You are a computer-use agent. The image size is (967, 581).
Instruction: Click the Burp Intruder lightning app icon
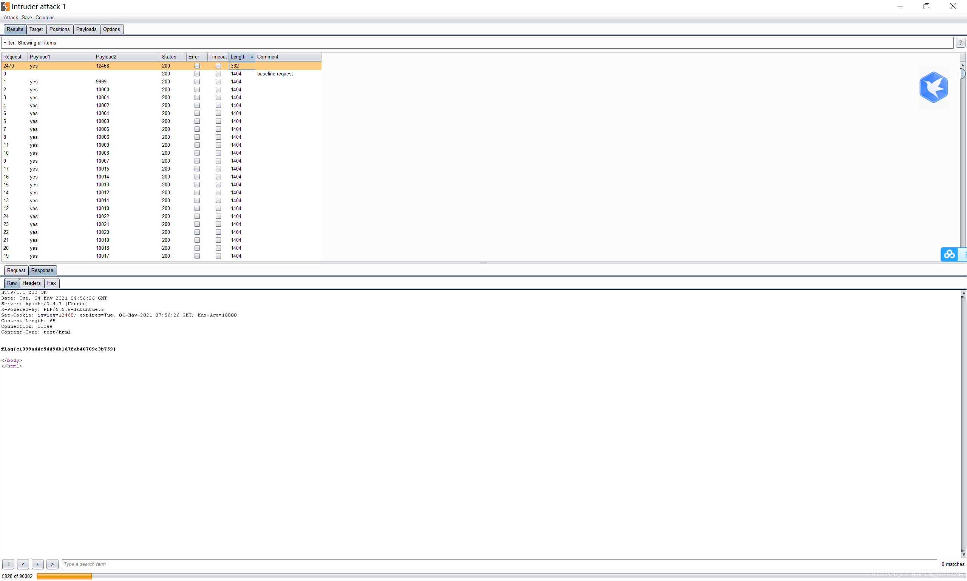coord(5,6)
